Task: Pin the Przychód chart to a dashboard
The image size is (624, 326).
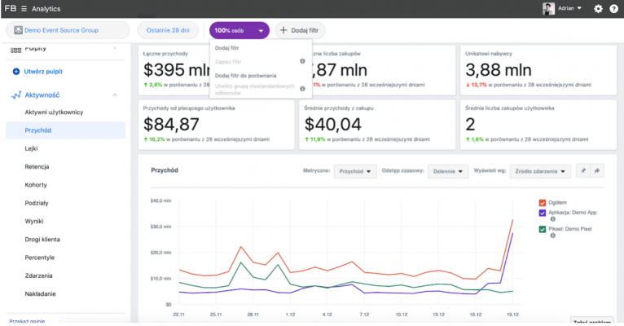Action: pyautogui.click(x=582, y=171)
